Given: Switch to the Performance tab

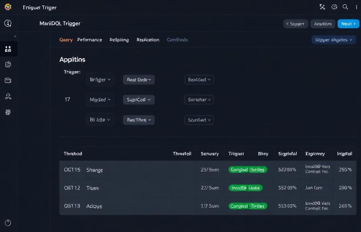Looking at the screenshot, I should coord(89,39).
